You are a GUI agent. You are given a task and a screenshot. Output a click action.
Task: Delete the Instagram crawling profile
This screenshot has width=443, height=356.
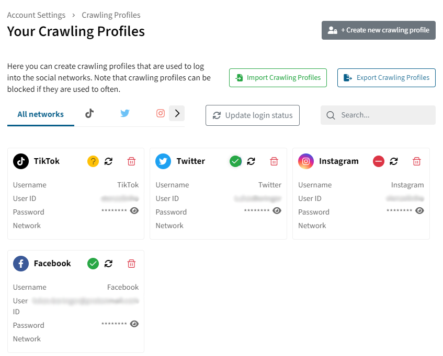[416, 161]
